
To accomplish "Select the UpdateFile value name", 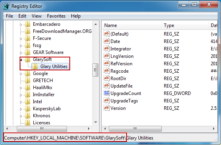I will (x=121, y=86).
